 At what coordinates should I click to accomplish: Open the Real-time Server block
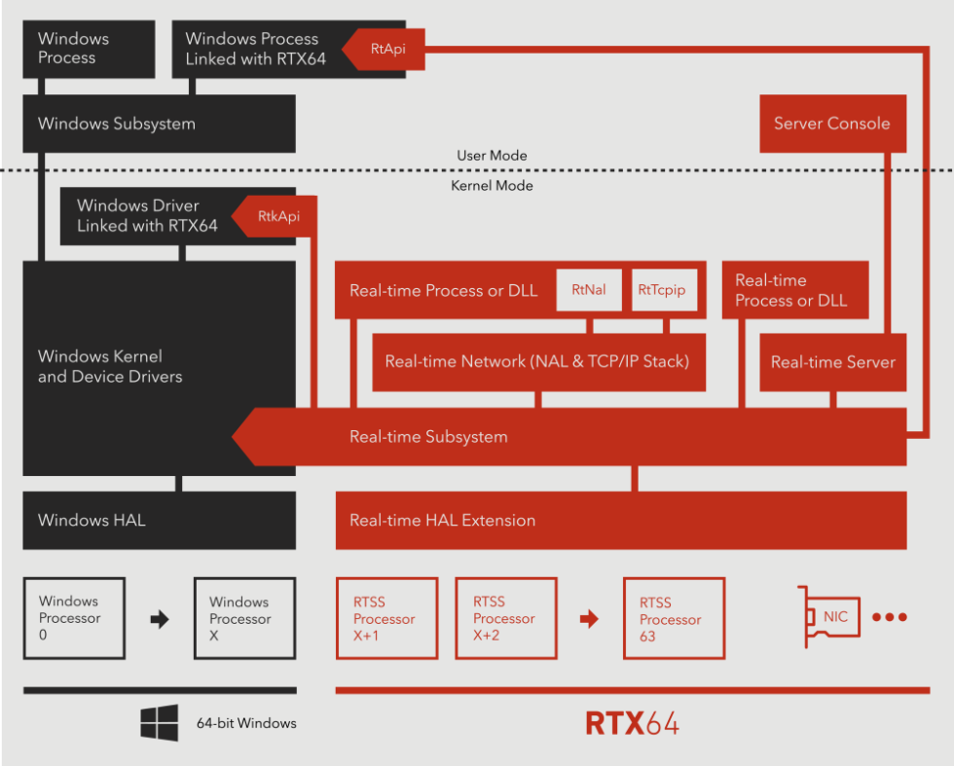tap(832, 362)
